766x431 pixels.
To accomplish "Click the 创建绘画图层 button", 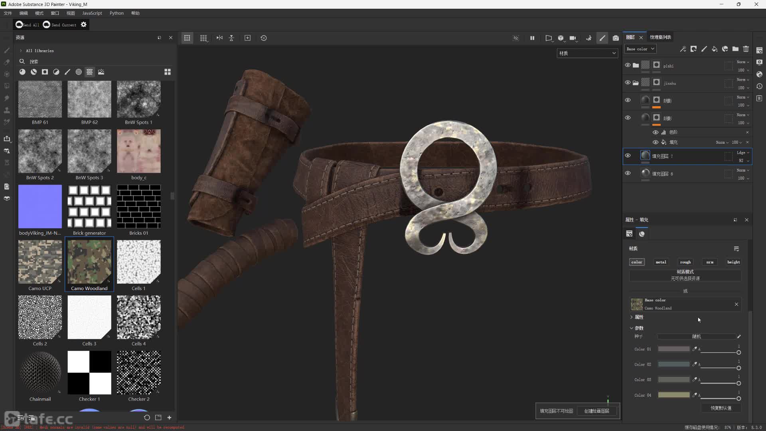I will coord(597,411).
